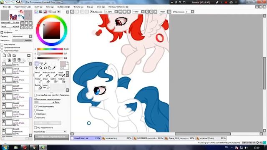This screenshot has width=267, height=150.
Task: Choose the lasso selection tool
Action: (x=41, y=64)
